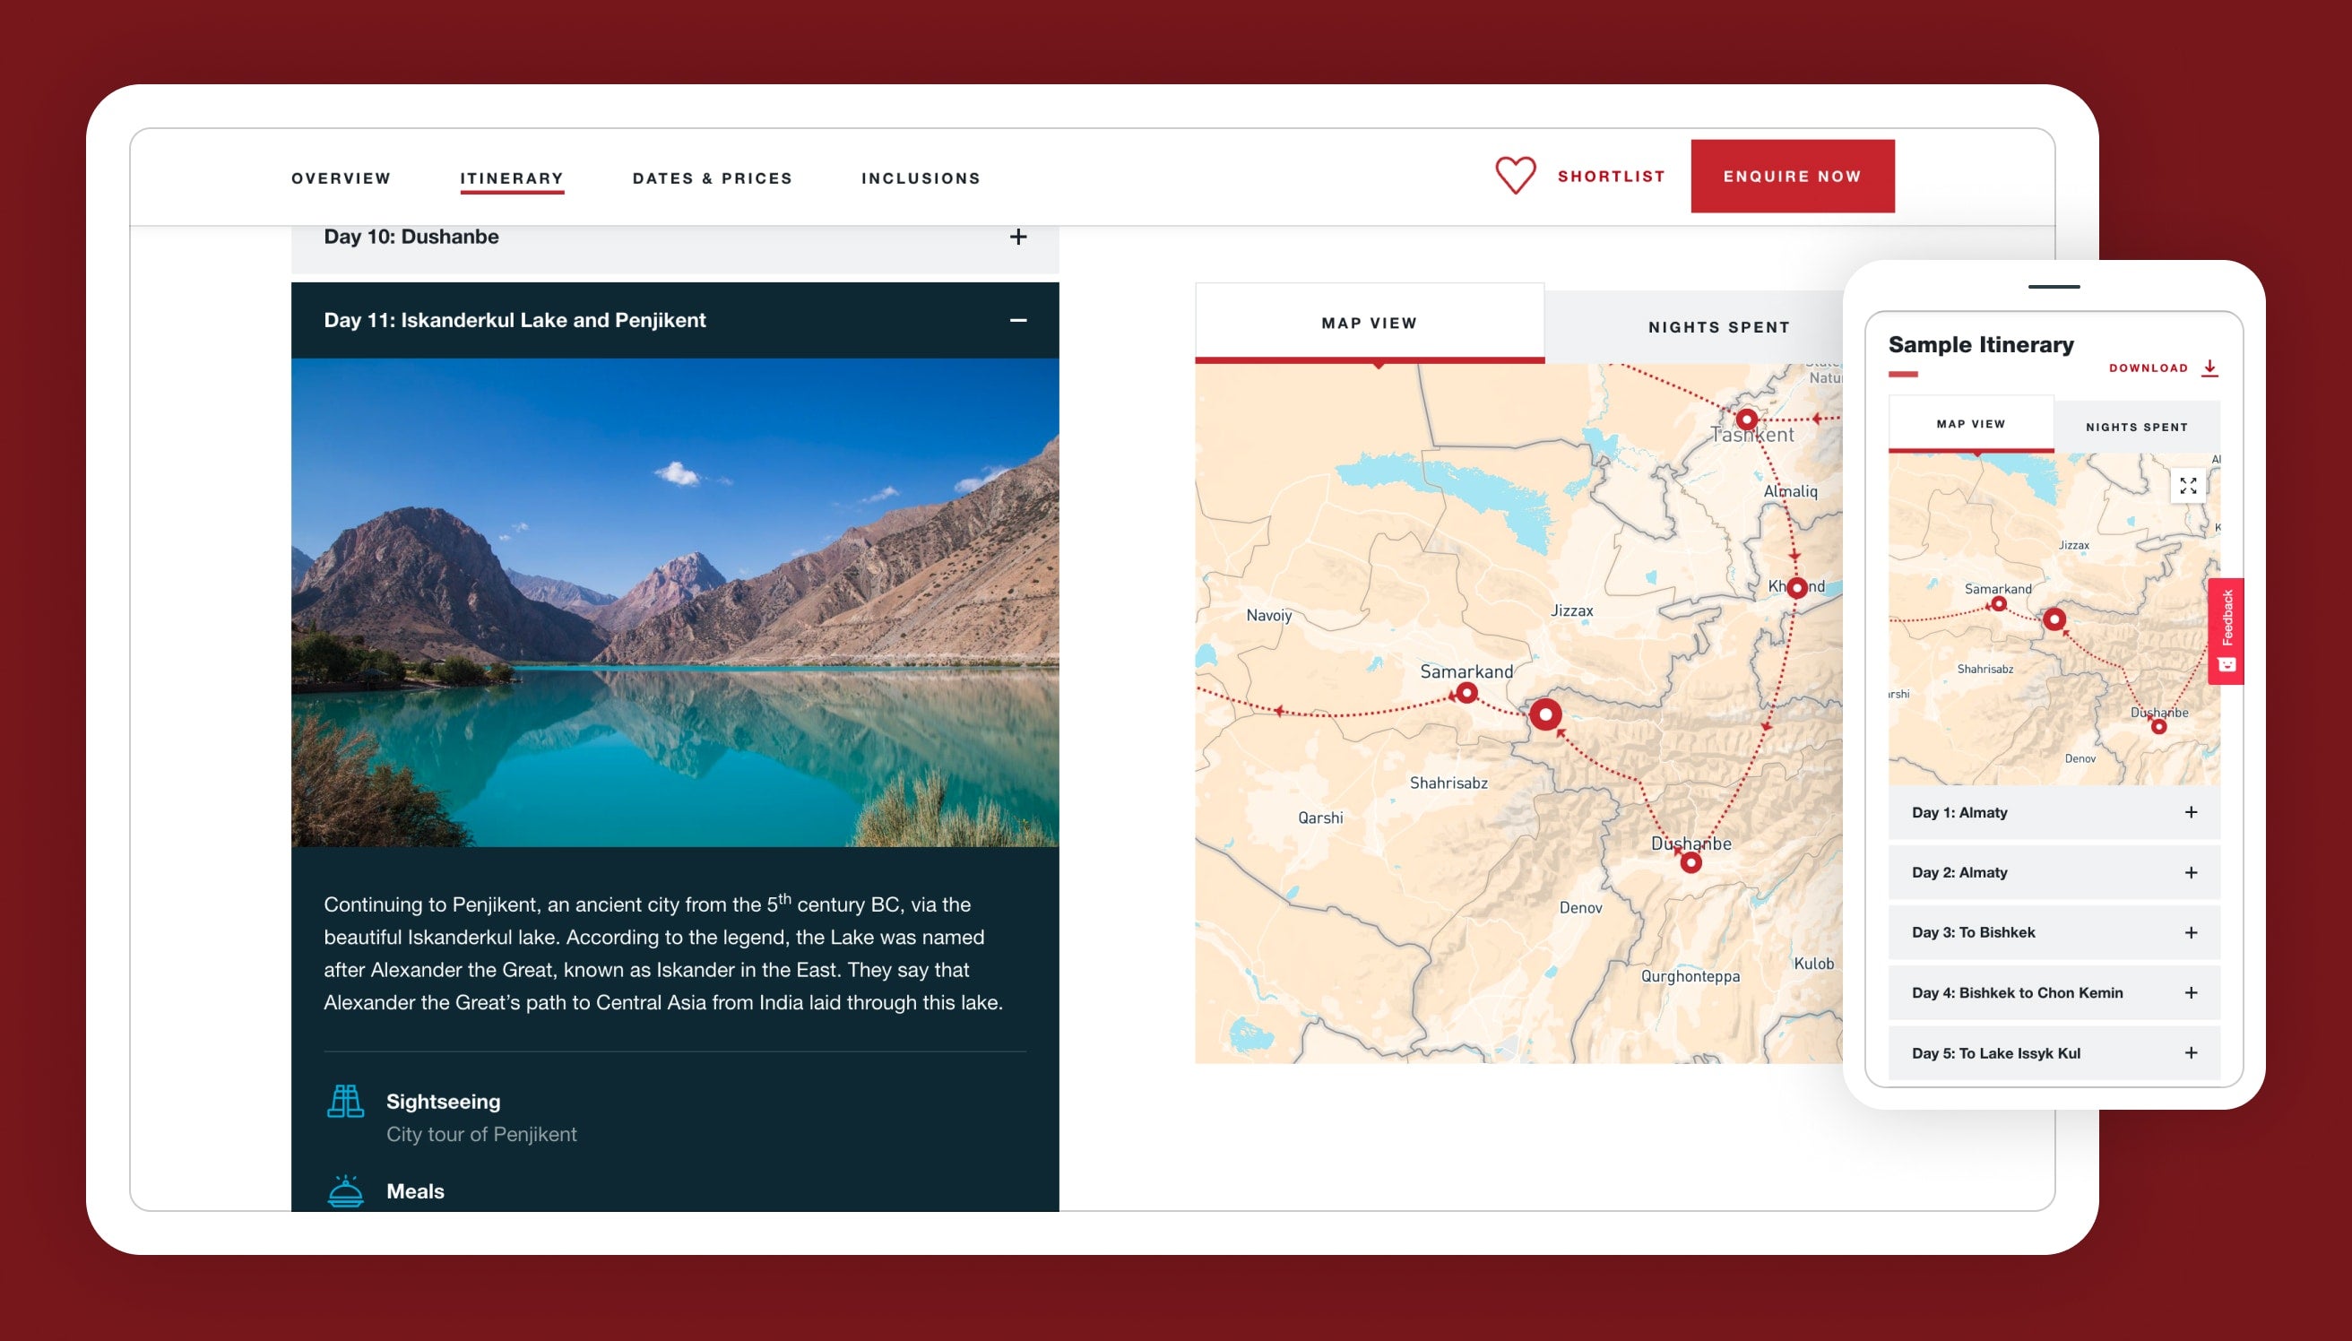Image resolution: width=2352 pixels, height=1341 pixels.
Task: Click the Tashkent map marker
Action: (1747, 420)
